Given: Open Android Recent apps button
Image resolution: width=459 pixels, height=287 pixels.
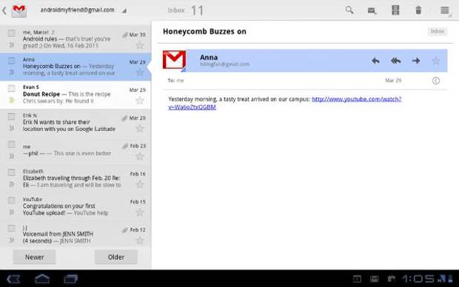Looking at the screenshot, I should (x=71, y=279).
